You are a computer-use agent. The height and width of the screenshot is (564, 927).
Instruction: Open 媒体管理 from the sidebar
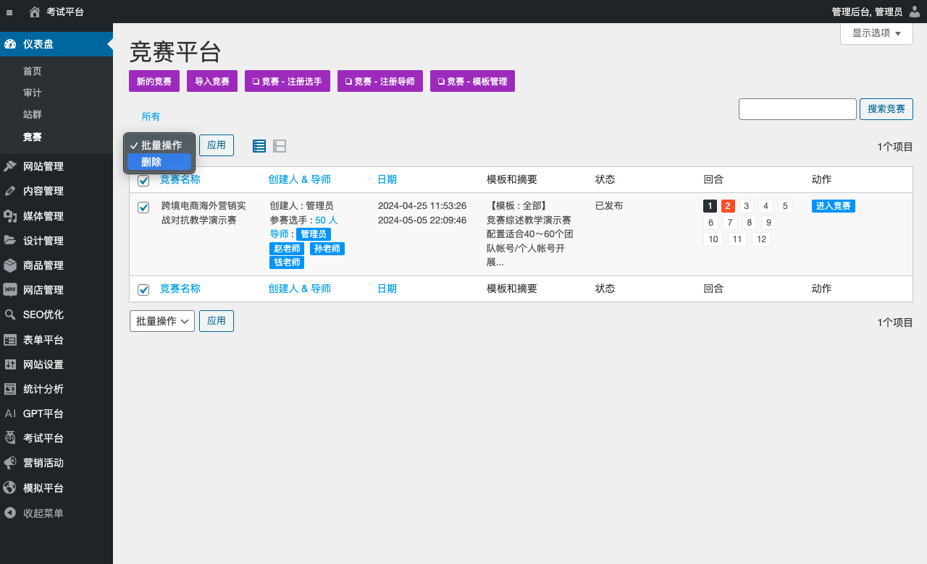[43, 216]
